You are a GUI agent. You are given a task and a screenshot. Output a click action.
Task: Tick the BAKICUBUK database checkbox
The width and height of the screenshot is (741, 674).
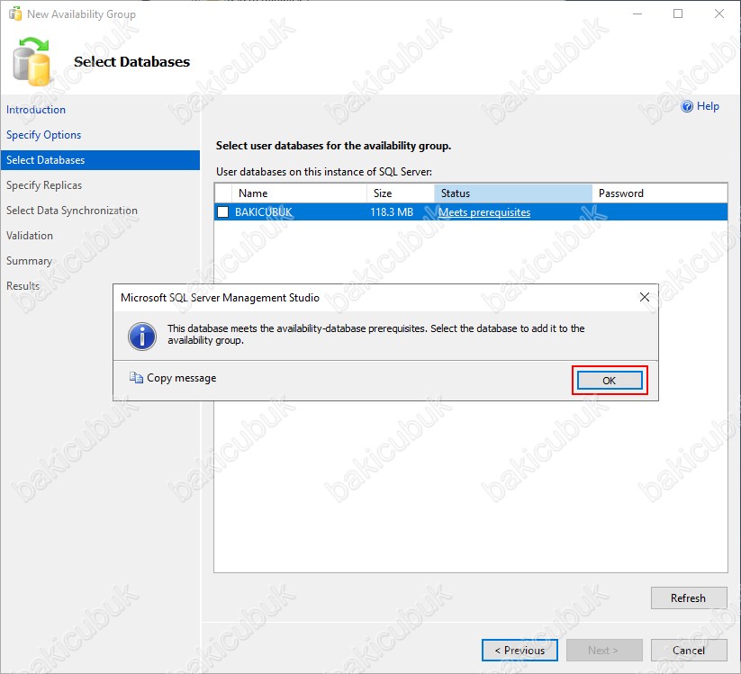pos(222,212)
